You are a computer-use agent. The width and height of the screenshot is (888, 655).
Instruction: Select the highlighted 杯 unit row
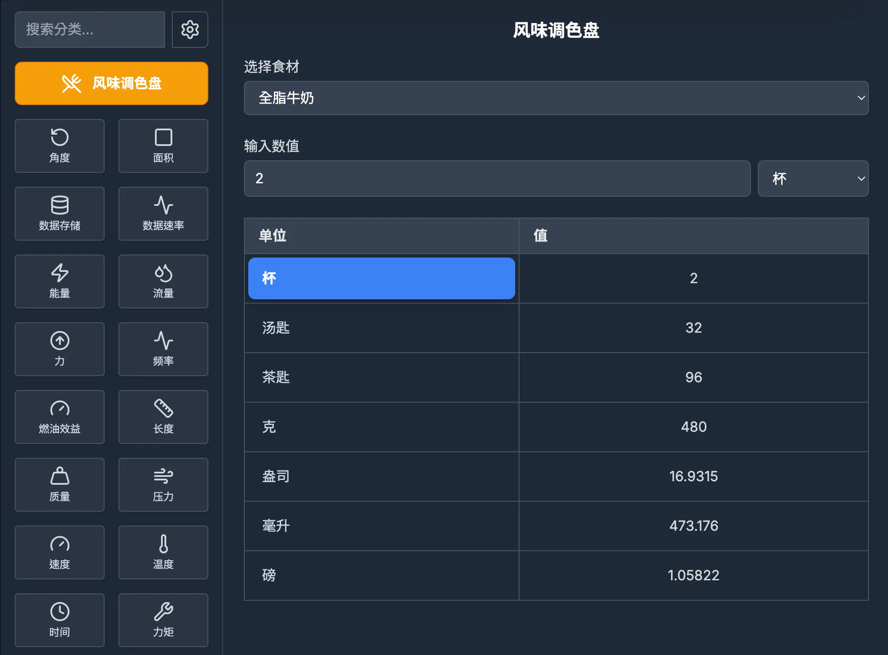(382, 278)
